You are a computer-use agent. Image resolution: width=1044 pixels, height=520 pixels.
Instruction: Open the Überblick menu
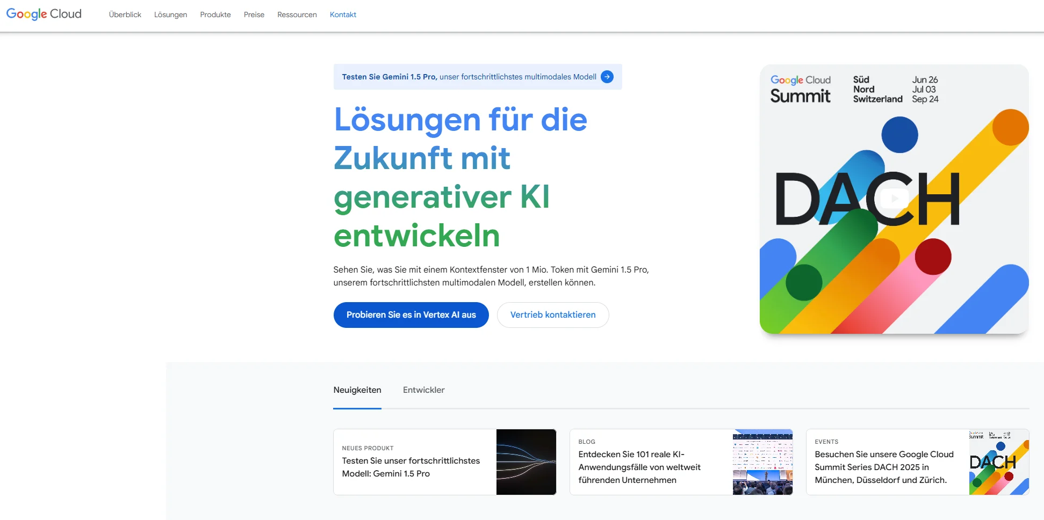pos(125,14)
